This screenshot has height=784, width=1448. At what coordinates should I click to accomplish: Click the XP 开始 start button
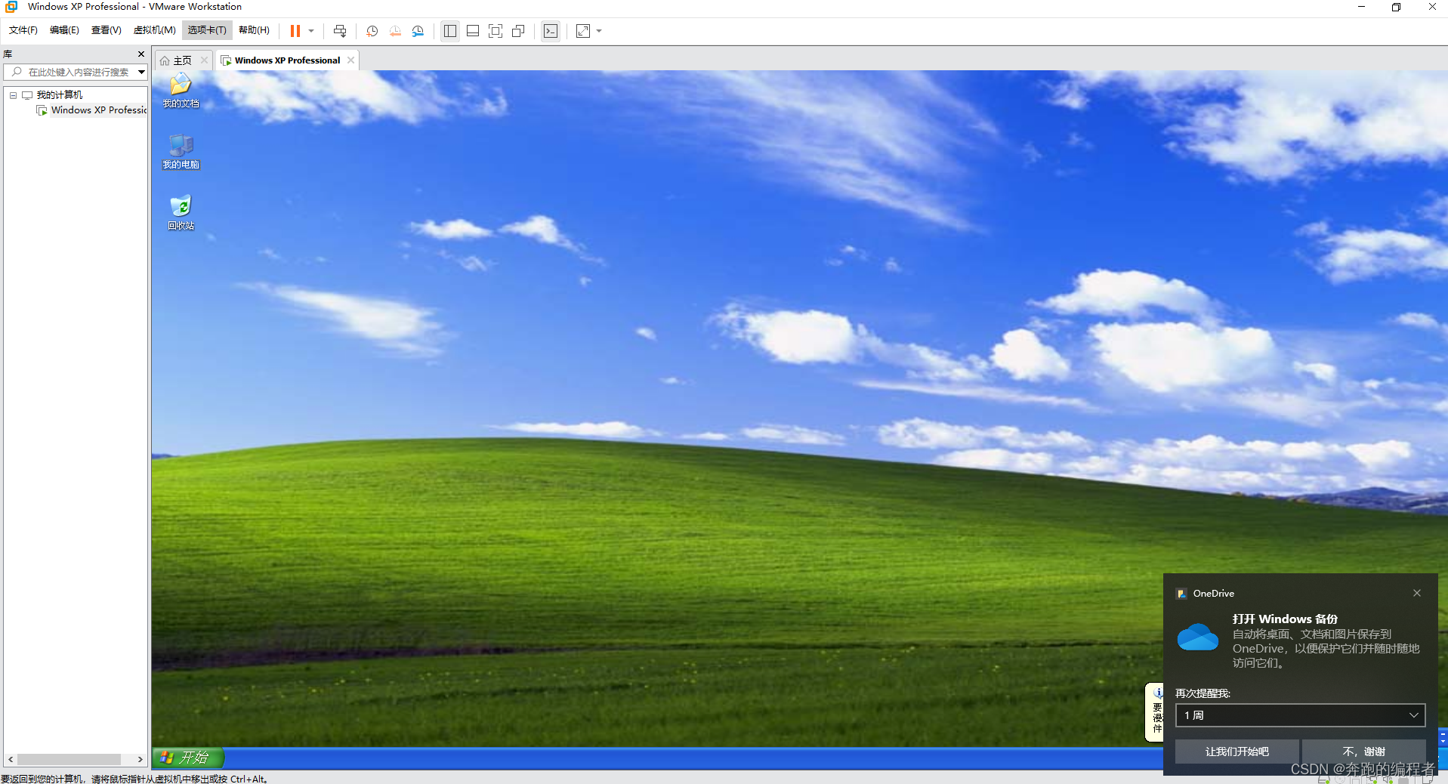pyautogui.click(x=189, y=758)
